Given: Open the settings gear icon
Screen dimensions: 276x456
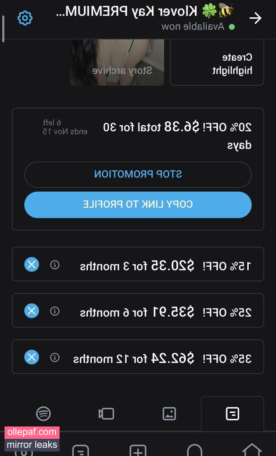Looking at the screenshot, I should (x=25, y=18).
